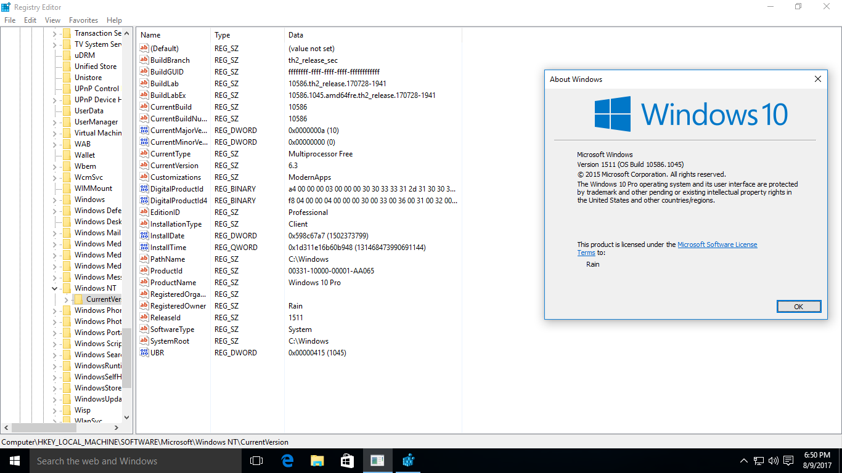Viewport: 842px width, 473px height.
Task: Select the WindowsStore tree item
Action: point(97,388)
